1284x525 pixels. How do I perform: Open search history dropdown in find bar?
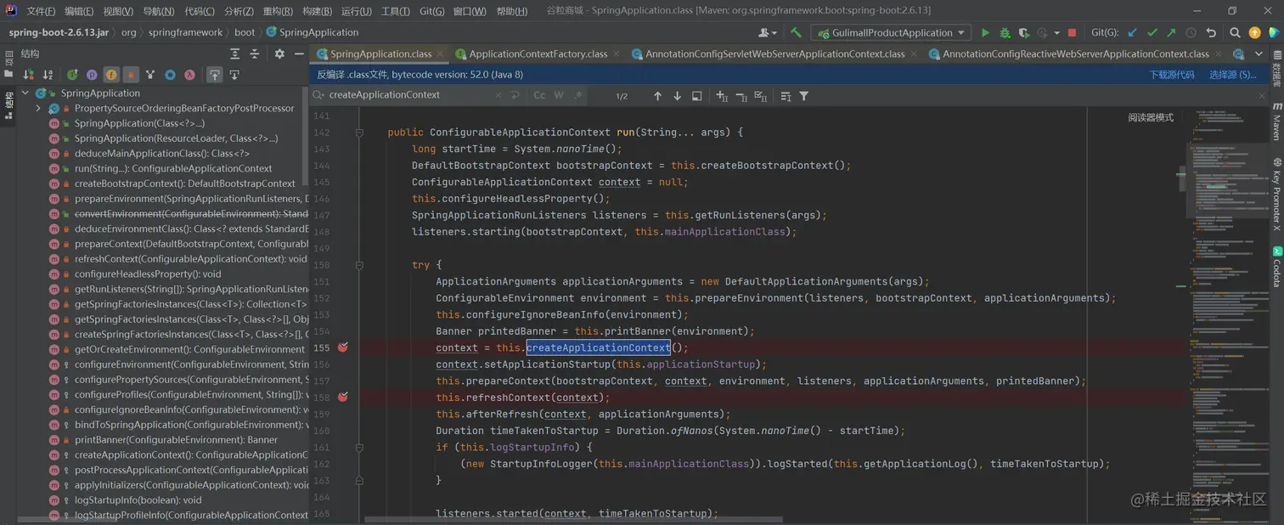pos(318,95)
